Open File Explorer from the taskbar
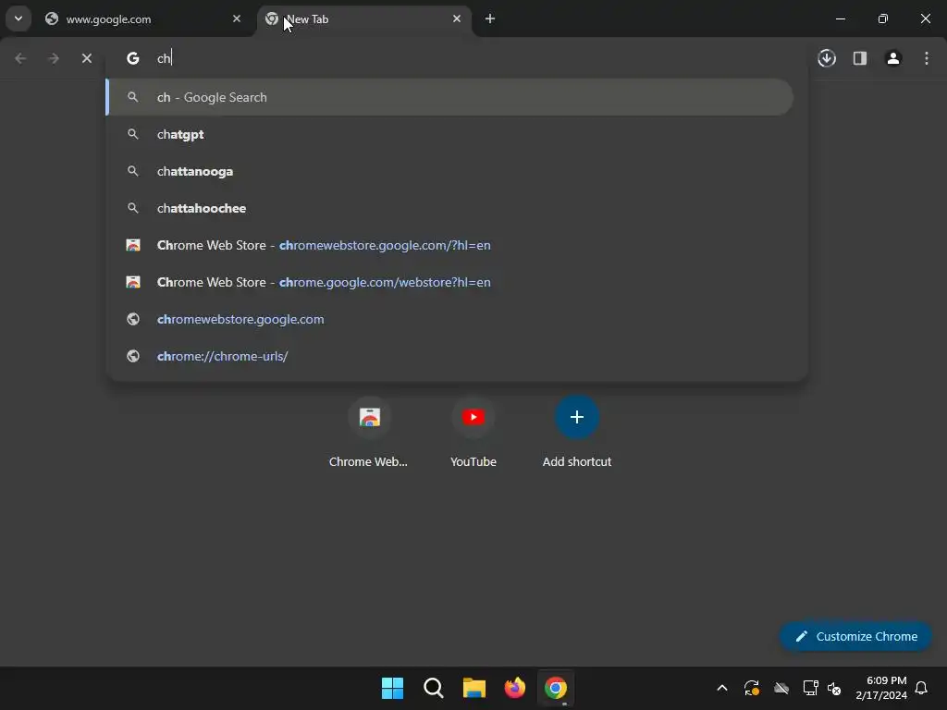Image resolution: width=947 pixels, height=710 pixels. (x=474, y=688)
